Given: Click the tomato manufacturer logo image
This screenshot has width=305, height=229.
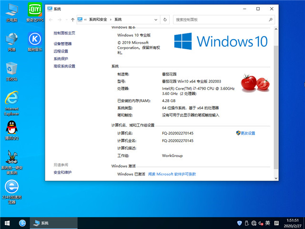Looking at the screenshot, I should coord(255,83).
